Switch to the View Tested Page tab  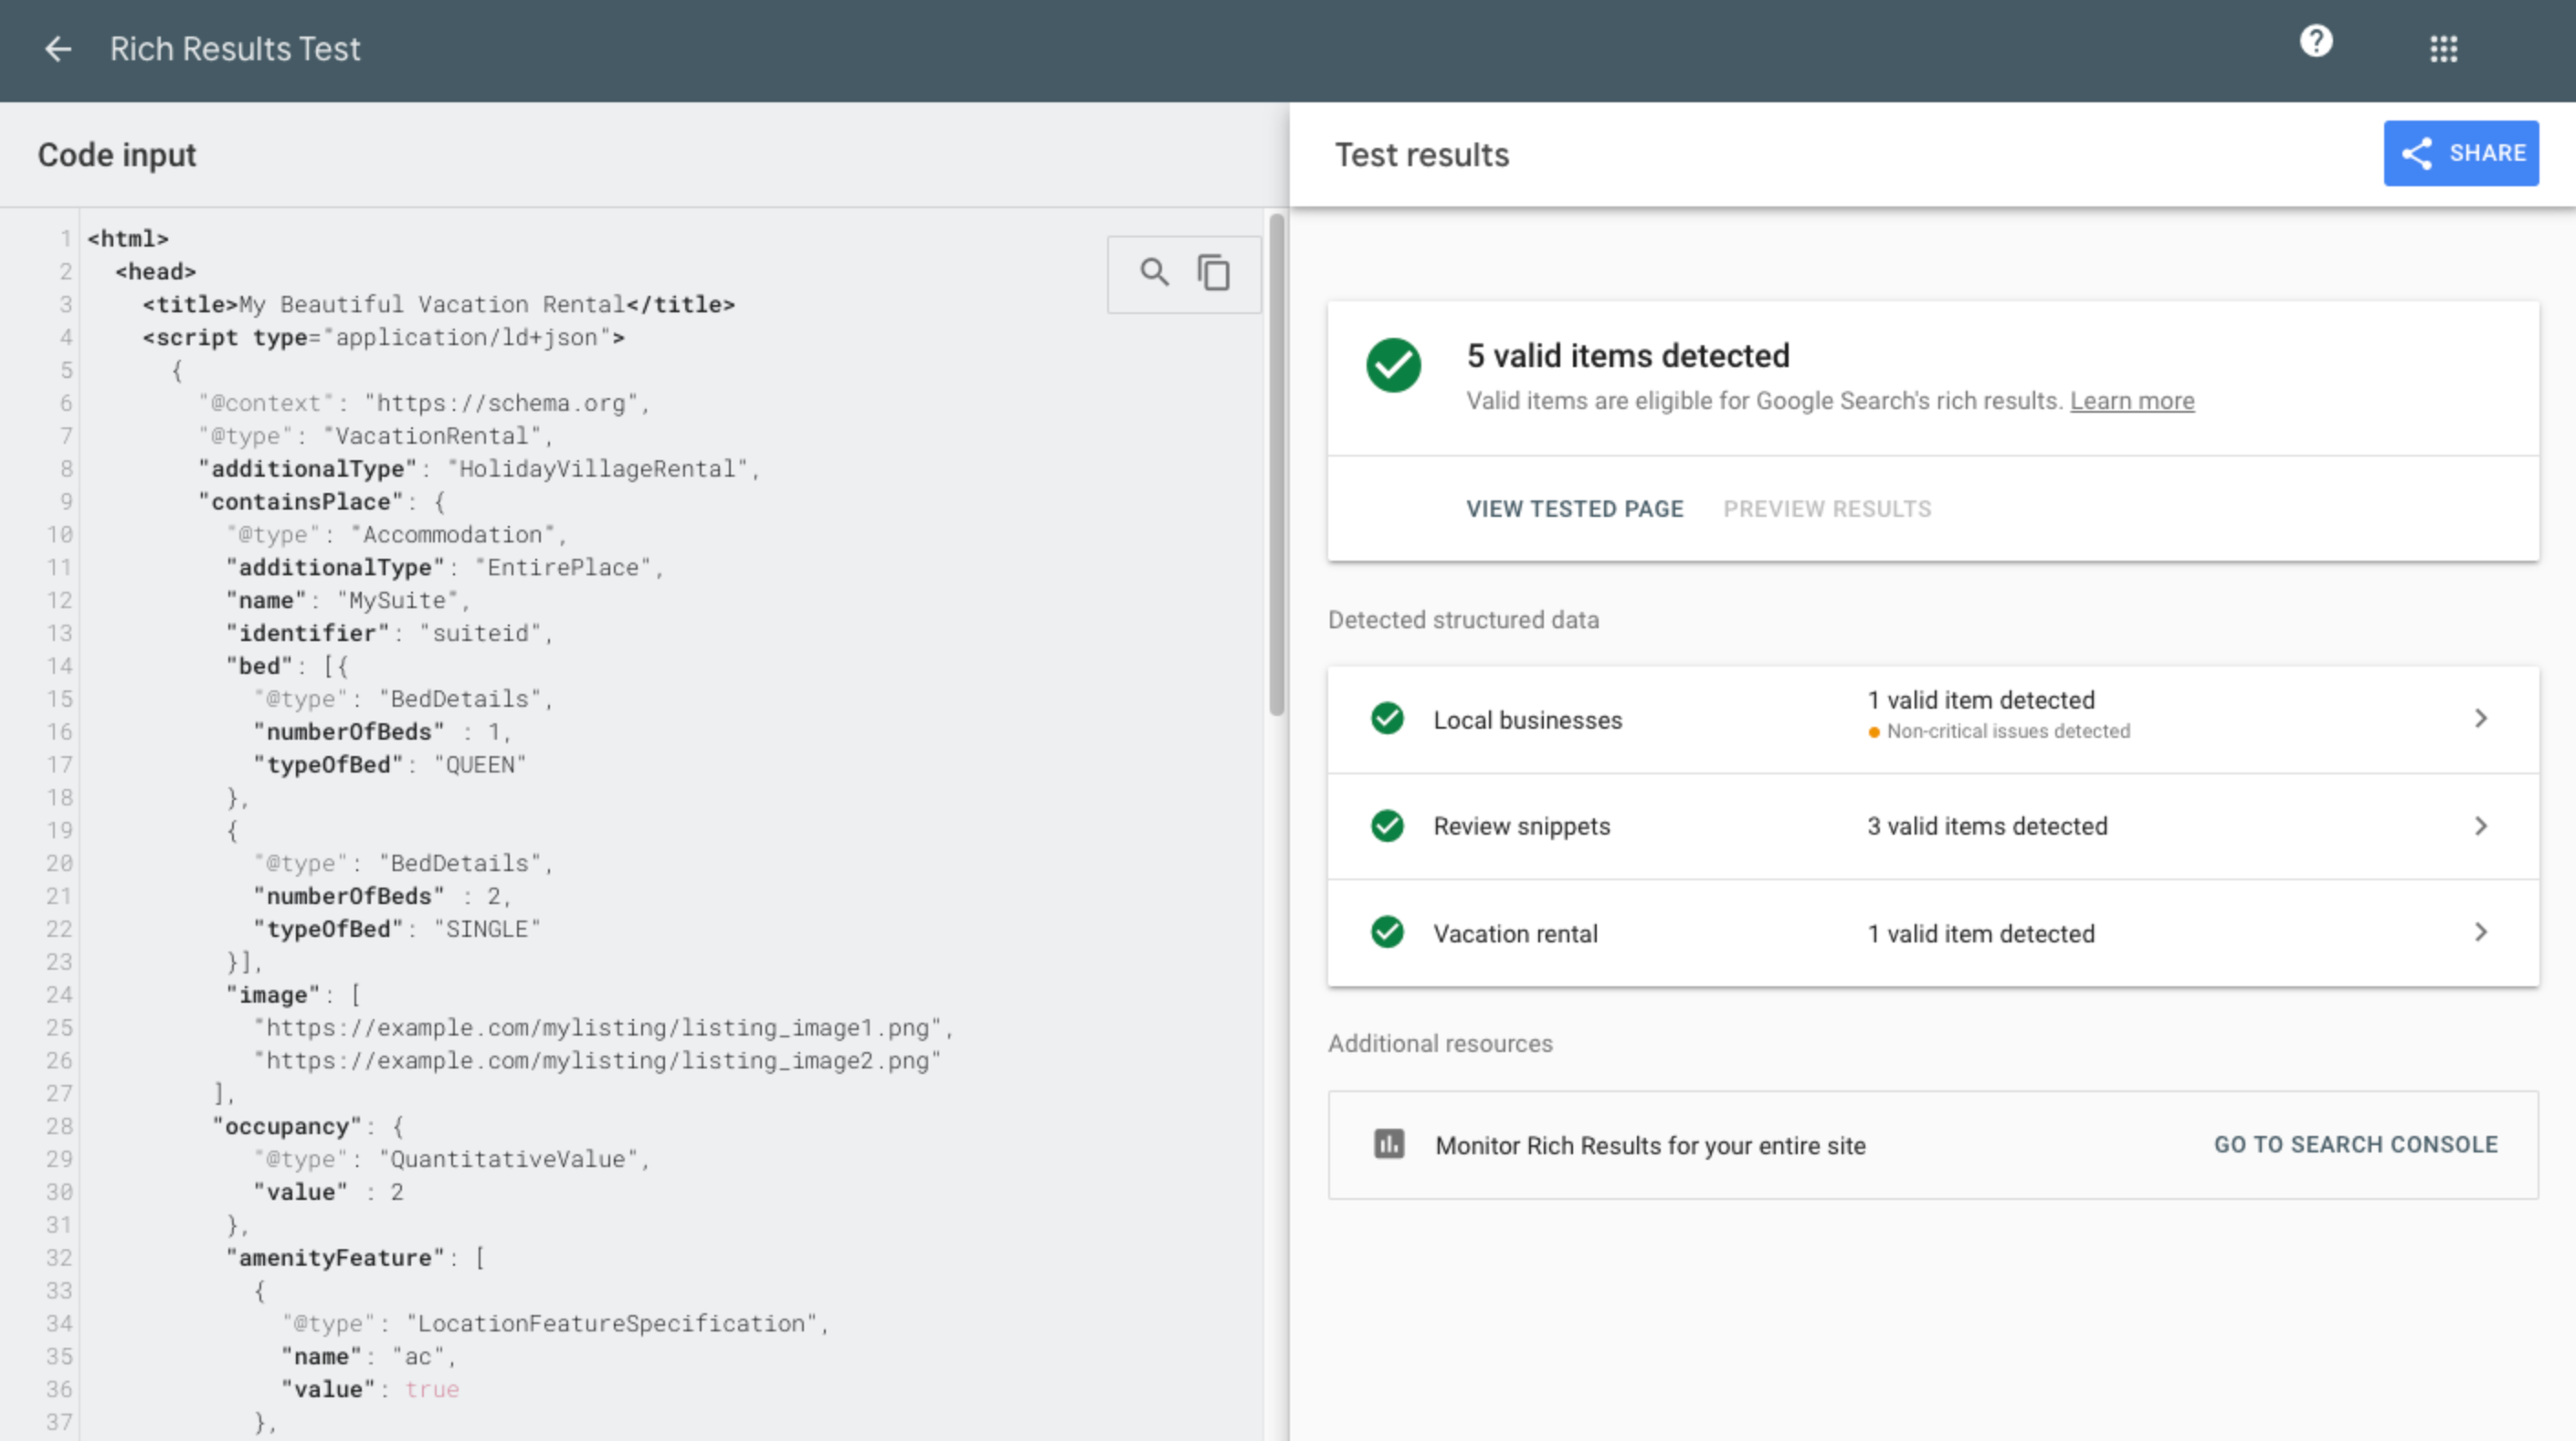(x=1575, y=508)
